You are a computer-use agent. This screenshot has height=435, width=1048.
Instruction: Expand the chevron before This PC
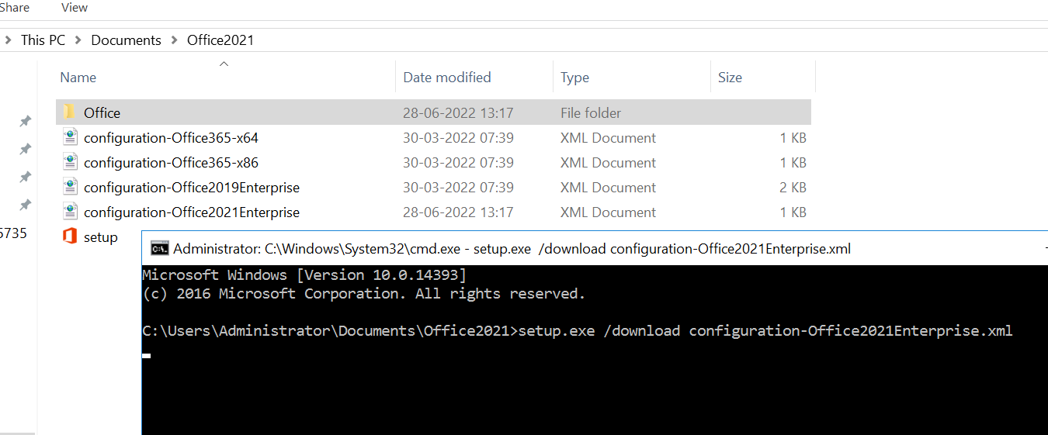point(8,40)
